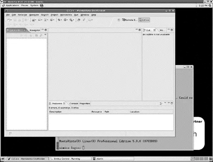The width and height of the screenshot is (213, 162).
Task: Click the volume icon in the top panel
Action: click(x=210, y=5)
